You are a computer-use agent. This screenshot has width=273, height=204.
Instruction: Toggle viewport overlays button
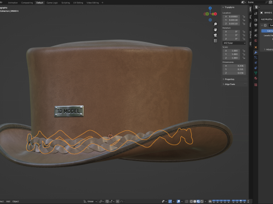(x=179, y=201)
